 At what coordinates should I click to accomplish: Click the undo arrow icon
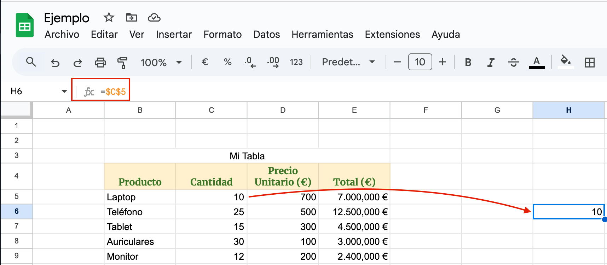click(x=55, y=63)
